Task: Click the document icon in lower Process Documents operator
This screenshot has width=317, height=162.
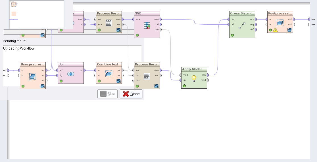Action: click(x=147, y=76)
